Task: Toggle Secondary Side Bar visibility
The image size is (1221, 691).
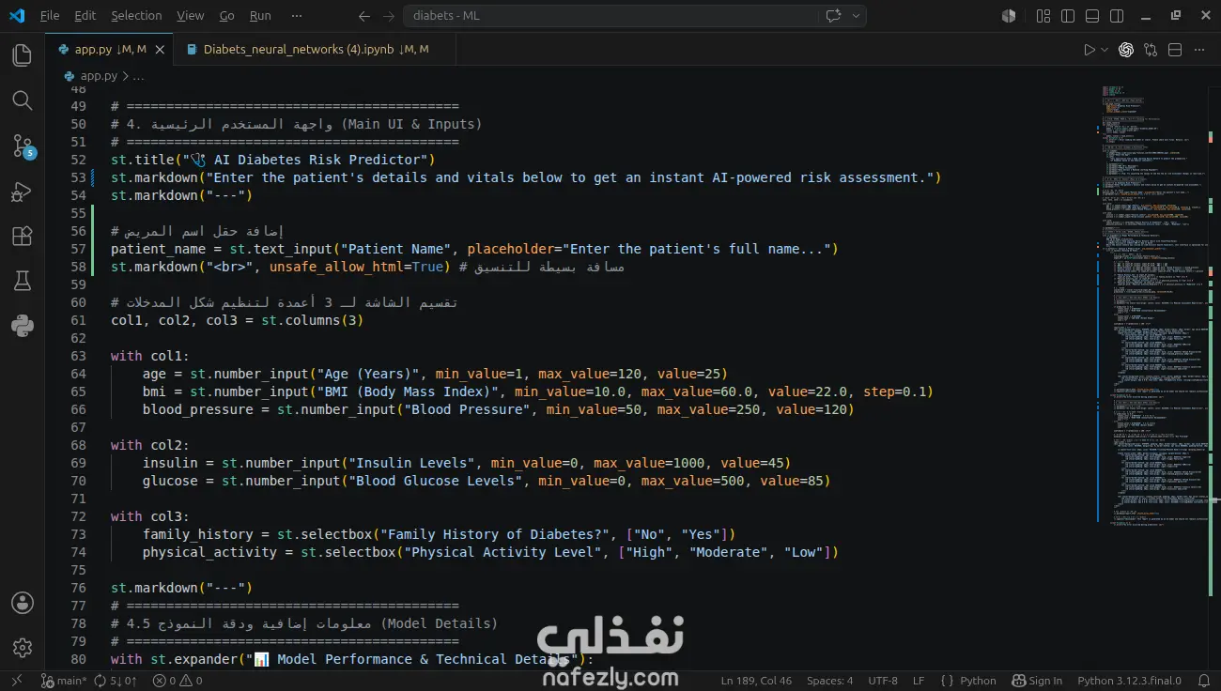Action: pyautogui.click(x=1117, y=16)
